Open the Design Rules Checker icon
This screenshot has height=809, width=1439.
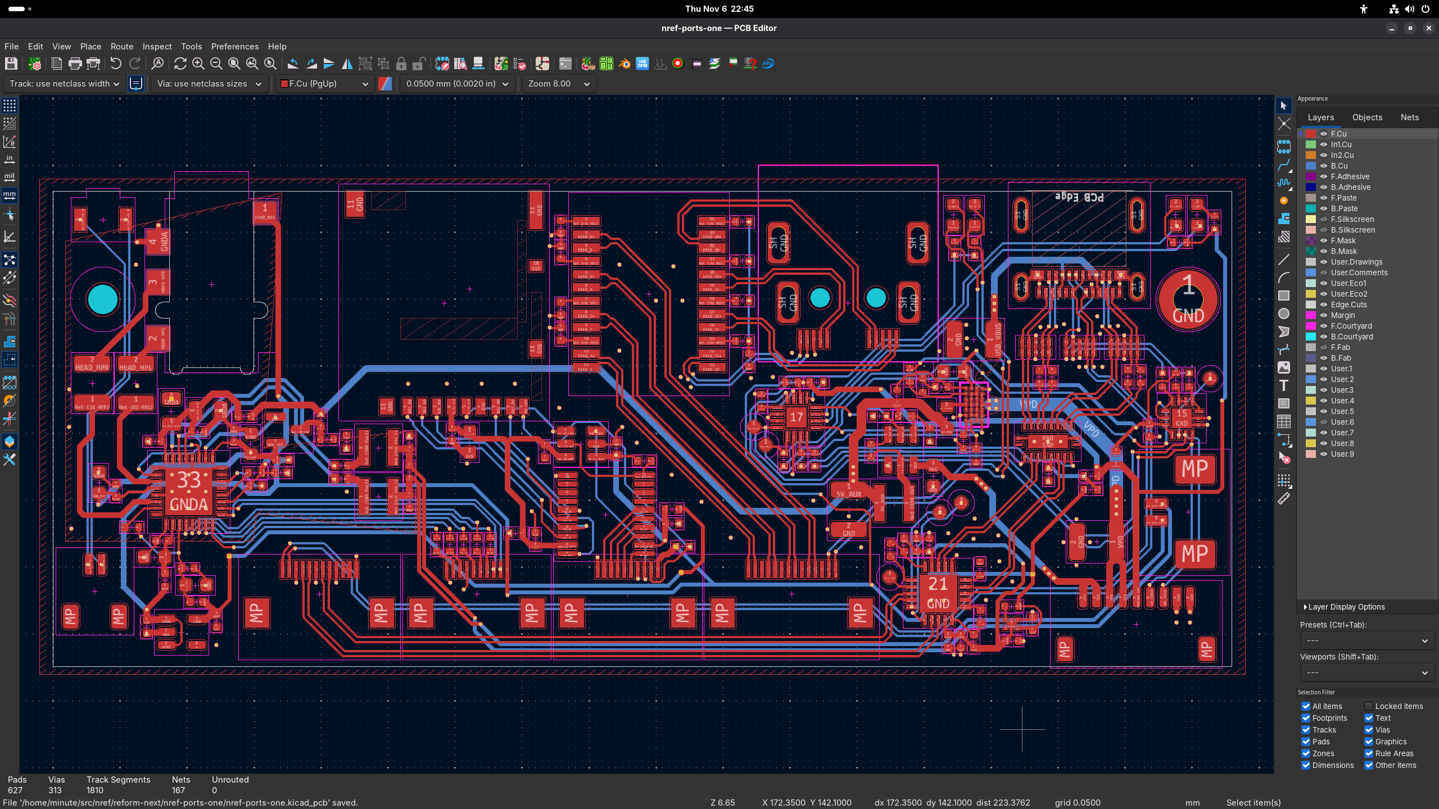pos(519,63)
